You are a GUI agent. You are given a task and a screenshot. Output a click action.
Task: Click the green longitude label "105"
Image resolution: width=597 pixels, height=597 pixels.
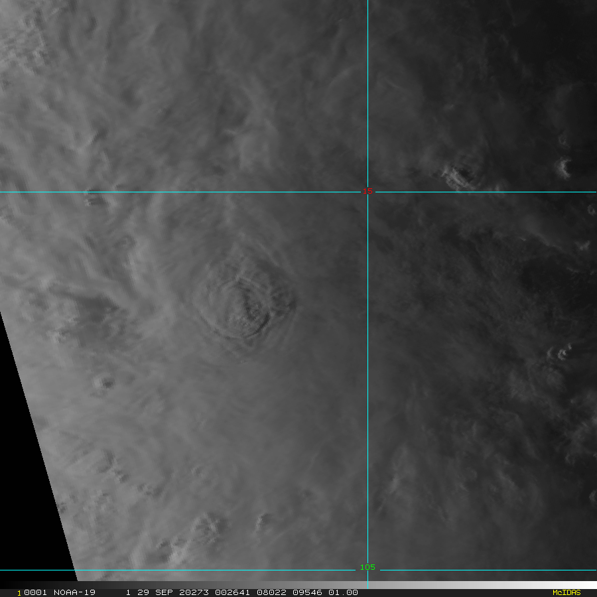point(367,567)
